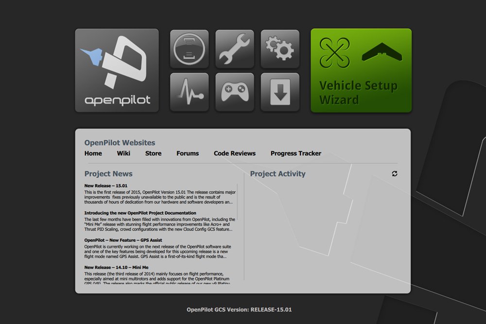Open 'New Release – 14.10 – Mini Me' article
486x324 pixels.
[x=116, y=268]
